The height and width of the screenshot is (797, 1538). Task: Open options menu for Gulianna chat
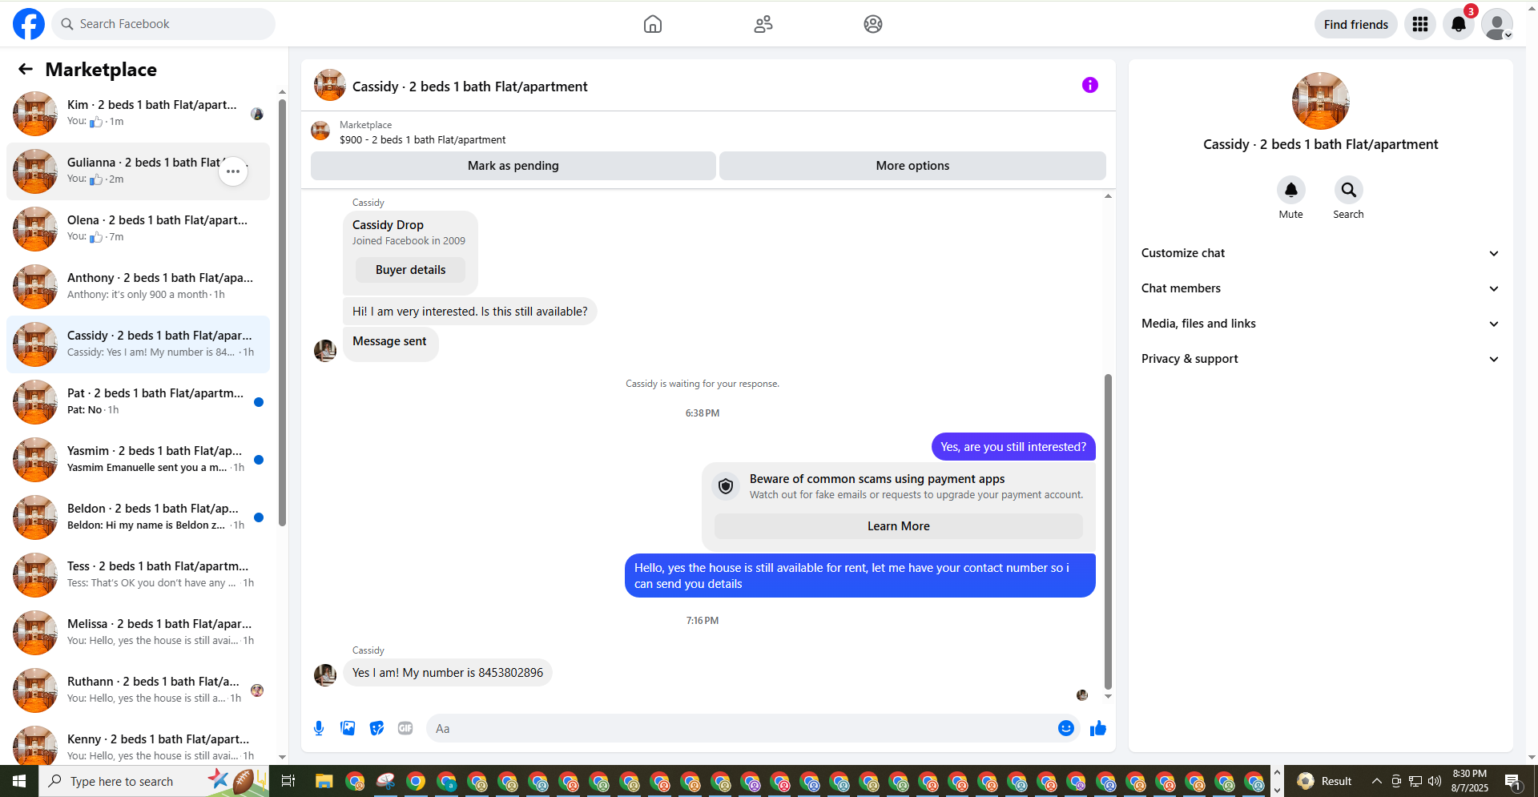coord(233,171)
